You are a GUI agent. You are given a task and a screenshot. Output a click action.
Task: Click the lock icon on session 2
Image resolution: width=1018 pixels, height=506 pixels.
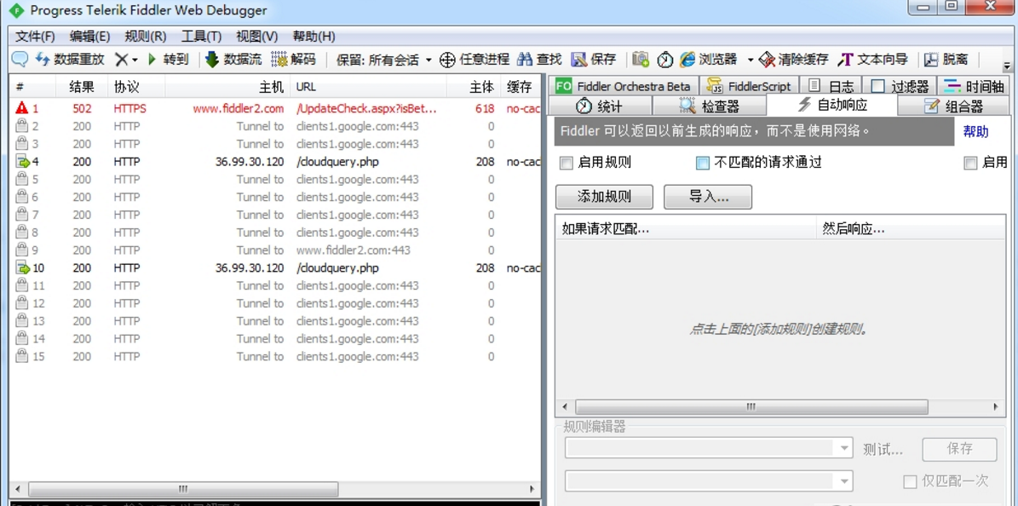coord(22,126)
